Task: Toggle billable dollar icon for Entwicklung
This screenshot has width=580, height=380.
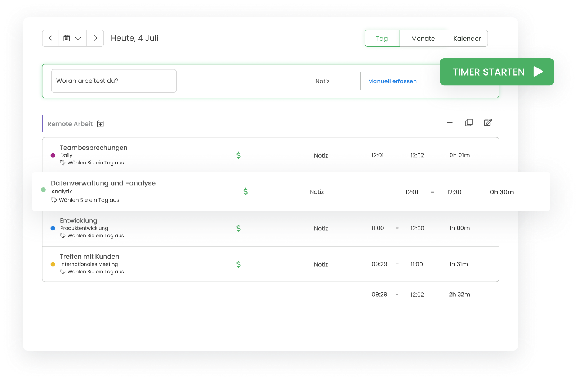Action: click(x=238, y=228)
